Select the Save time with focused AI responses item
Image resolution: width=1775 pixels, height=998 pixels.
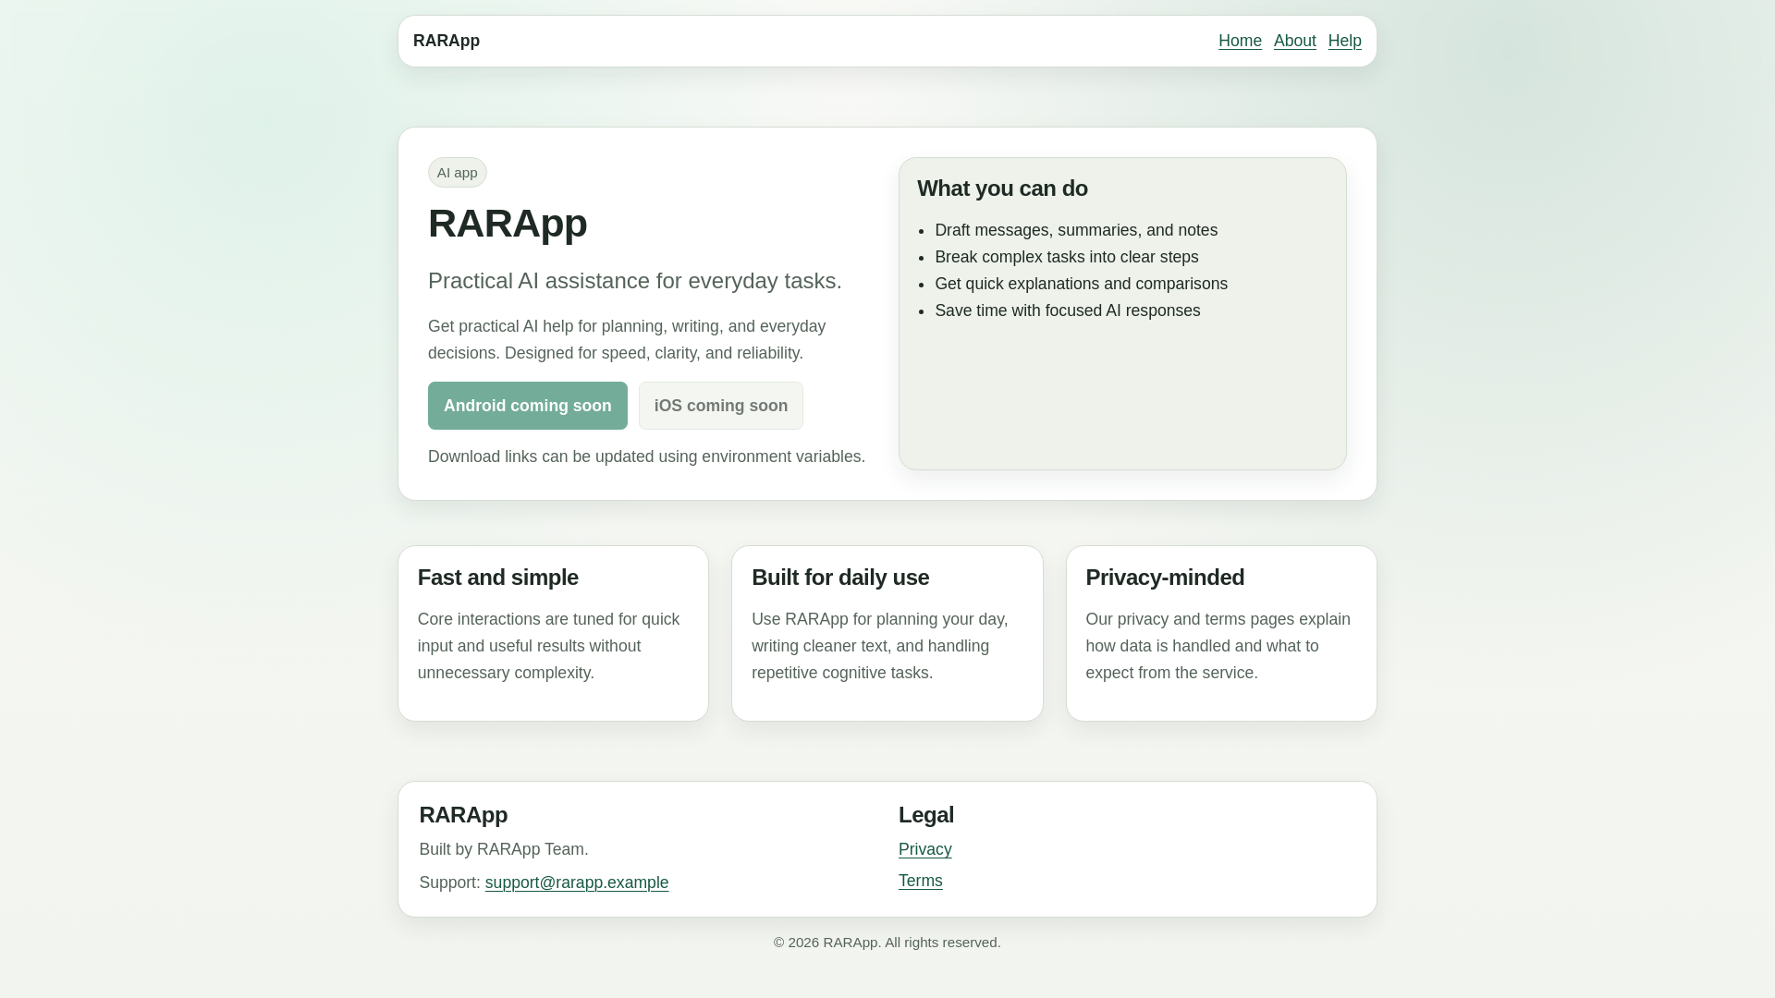tap(1068, 310)
